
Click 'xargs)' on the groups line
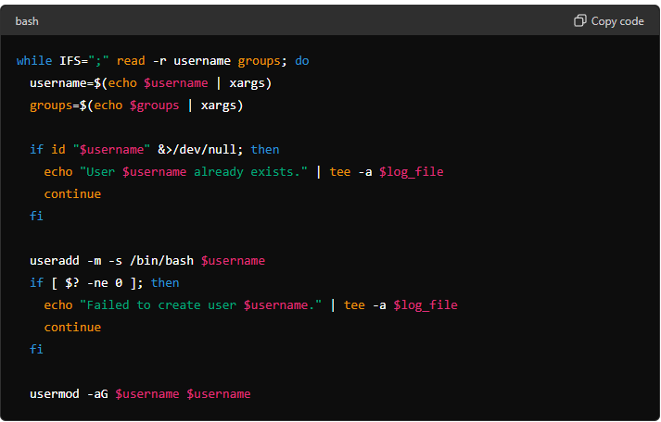tap(222, 105)
